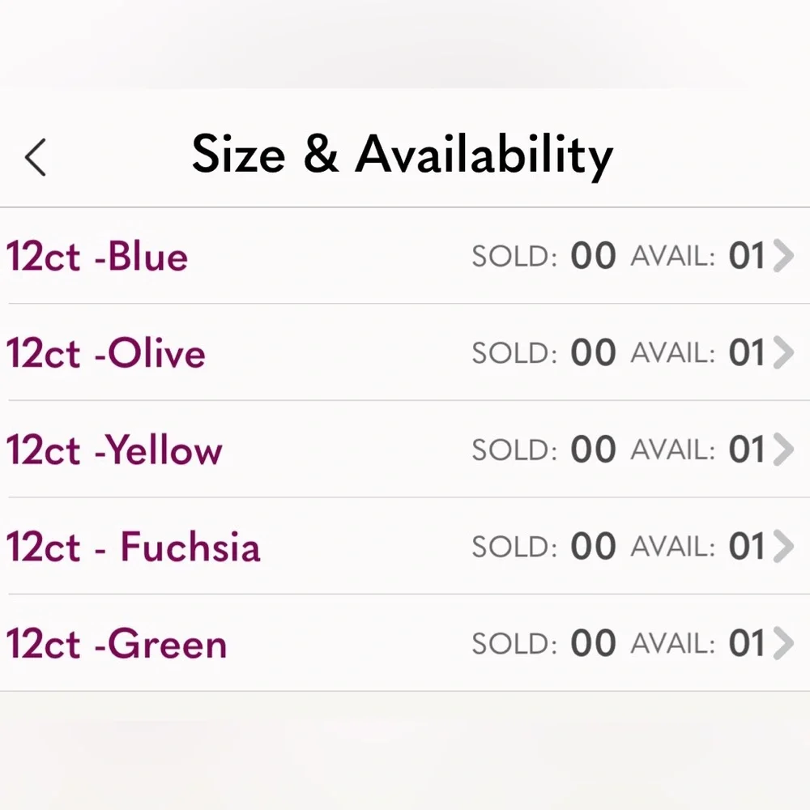The width and height of the screenshot is (810, 810).
Task: Click AVAIL count for Blue
Action: tap(747, 255)
